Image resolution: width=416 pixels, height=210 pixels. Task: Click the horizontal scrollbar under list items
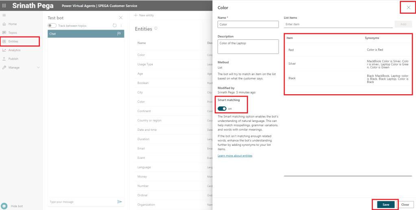point(348,176)
